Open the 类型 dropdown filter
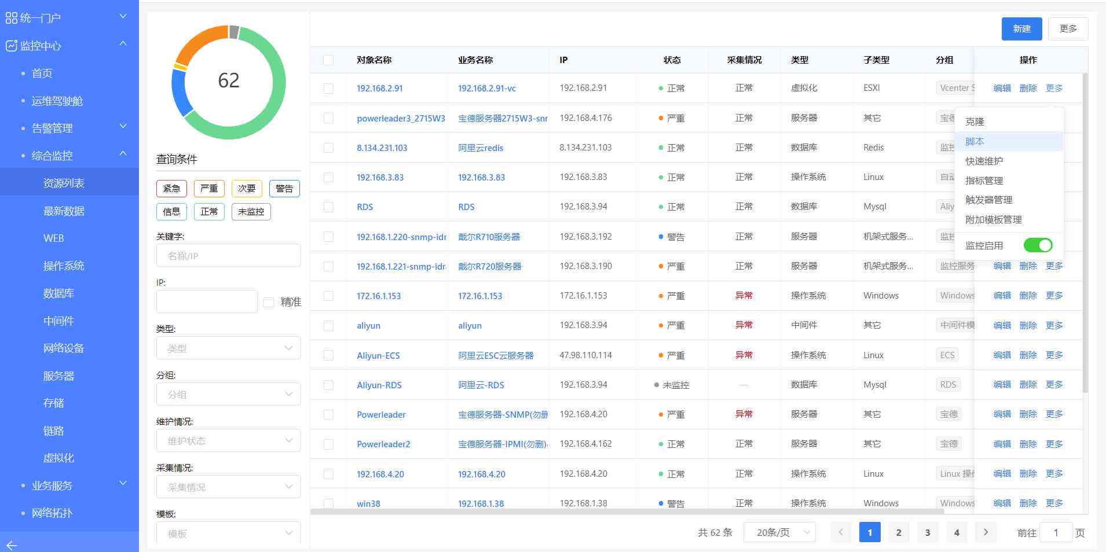Screen dimensions: 1106x552 (x=229, y=348)
